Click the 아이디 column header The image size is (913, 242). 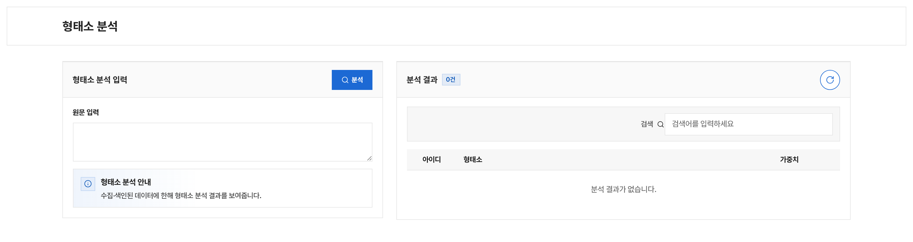431,160
